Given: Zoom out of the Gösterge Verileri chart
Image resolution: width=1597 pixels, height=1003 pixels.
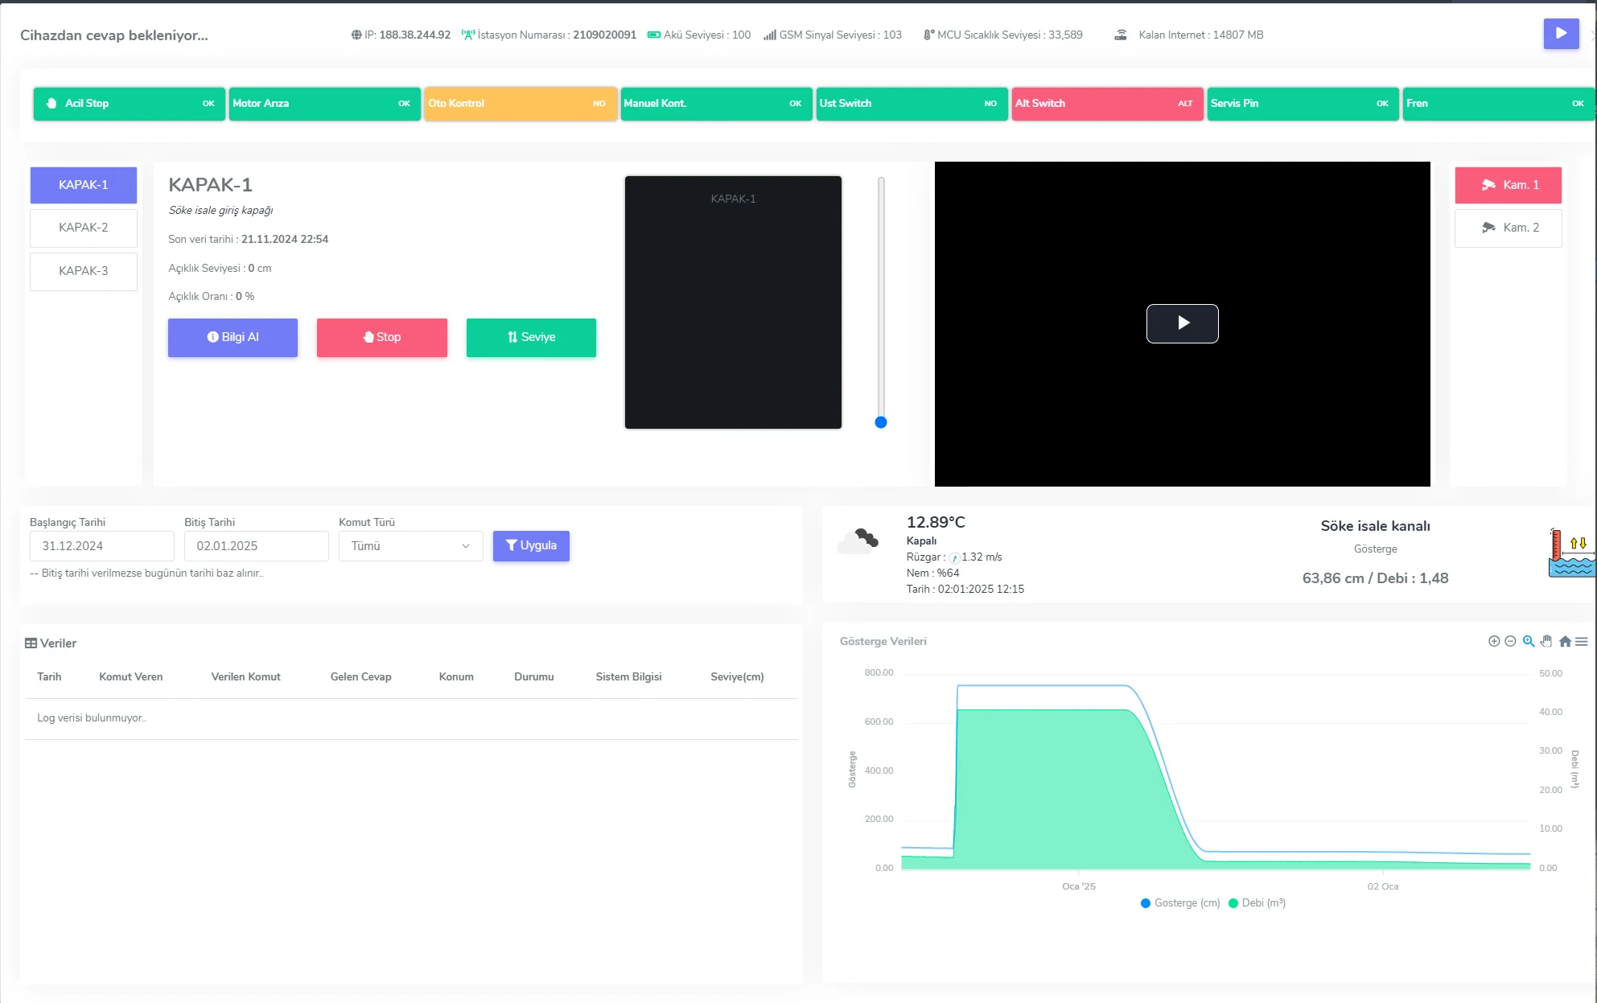Looking at the screenshot, I should 1510,641.
